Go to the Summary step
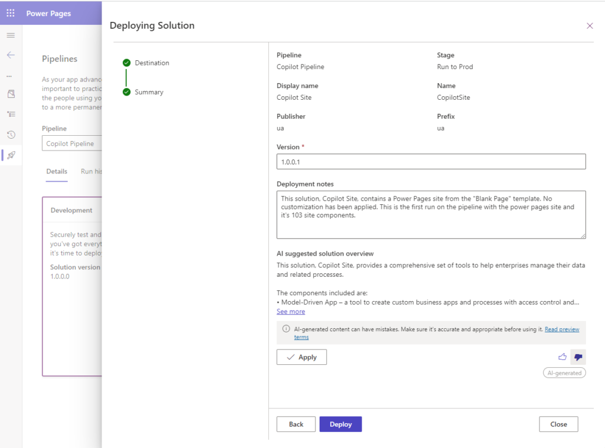 [x=149, y=92]
